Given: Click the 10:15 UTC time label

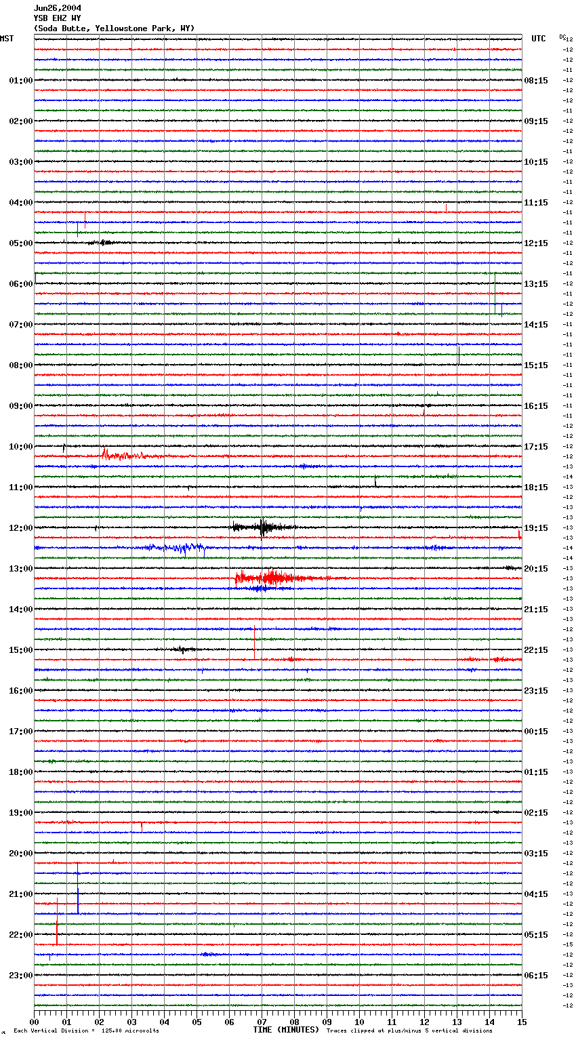Looking at the screenshot, I should click(536, 162).
